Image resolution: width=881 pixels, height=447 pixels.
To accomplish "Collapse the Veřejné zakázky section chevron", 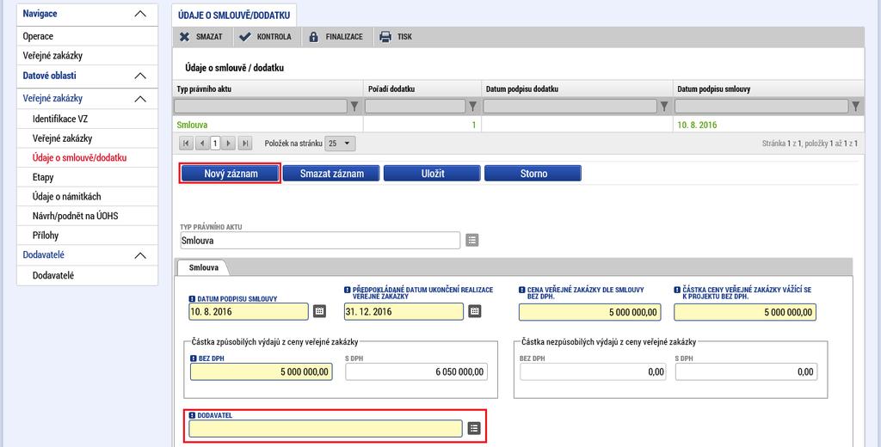I will (x=140, y=99).
